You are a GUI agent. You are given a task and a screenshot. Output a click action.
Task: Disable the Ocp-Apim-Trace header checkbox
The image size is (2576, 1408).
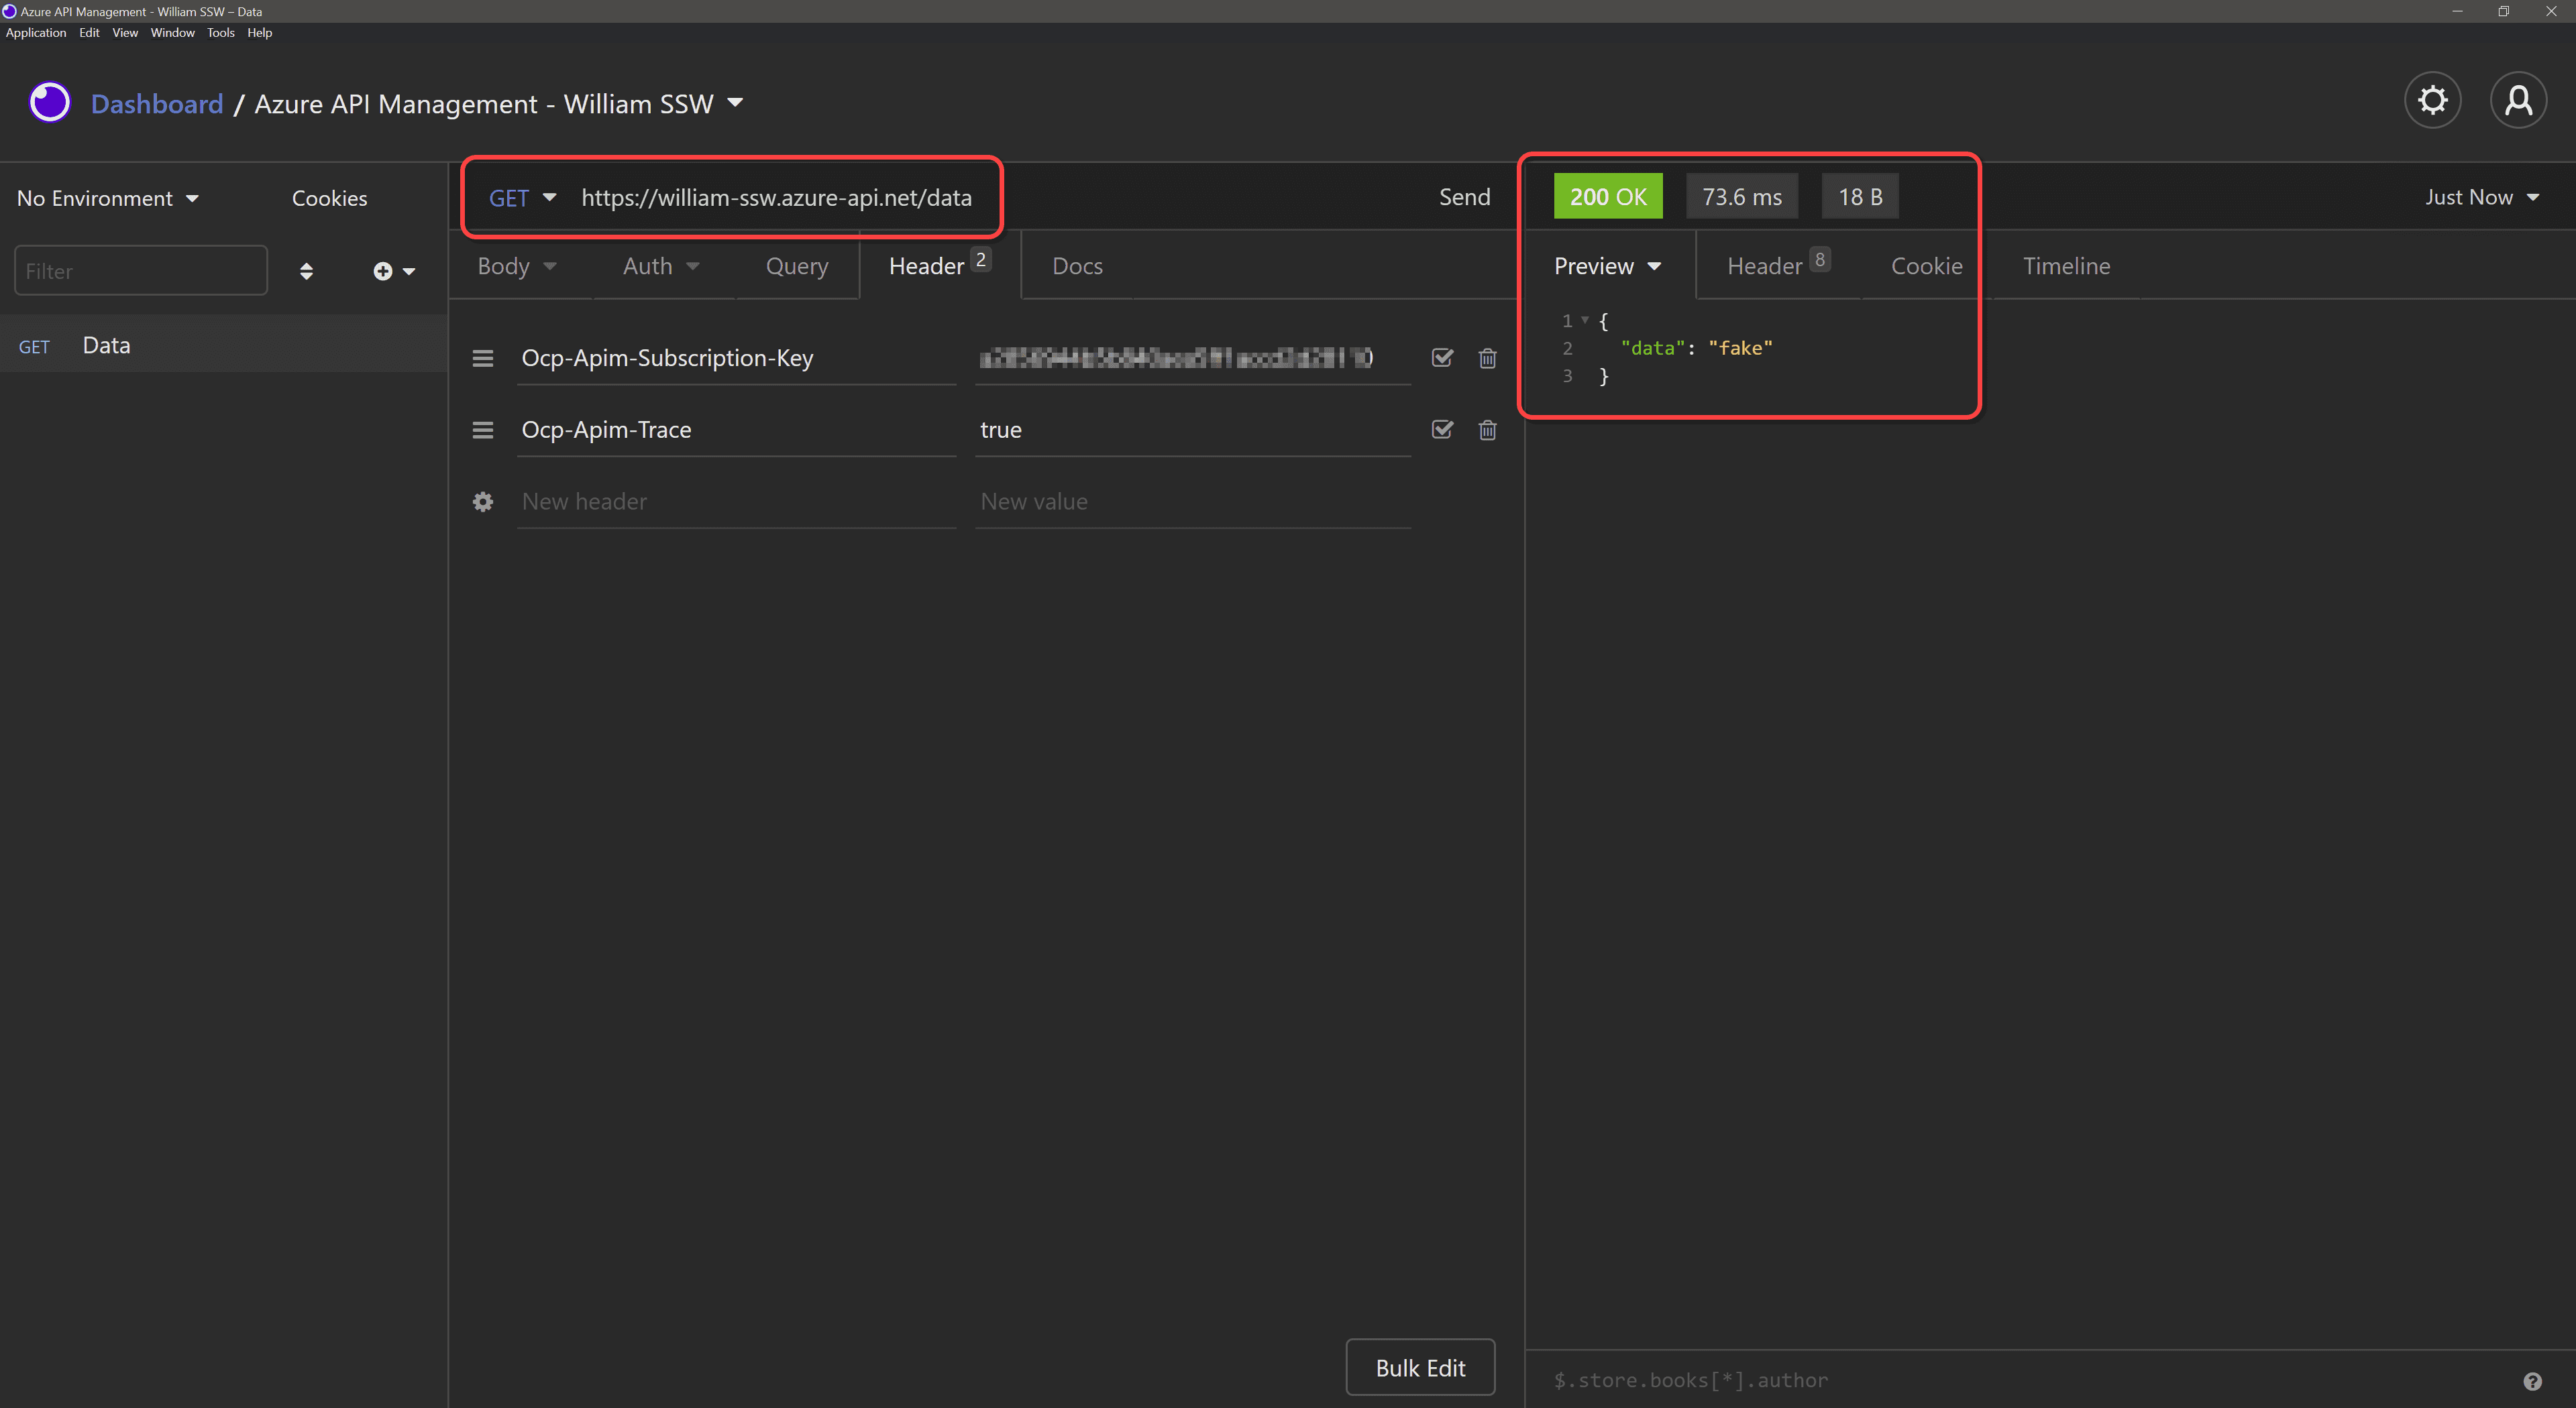pyautogui.click(x=1442, y=430)
